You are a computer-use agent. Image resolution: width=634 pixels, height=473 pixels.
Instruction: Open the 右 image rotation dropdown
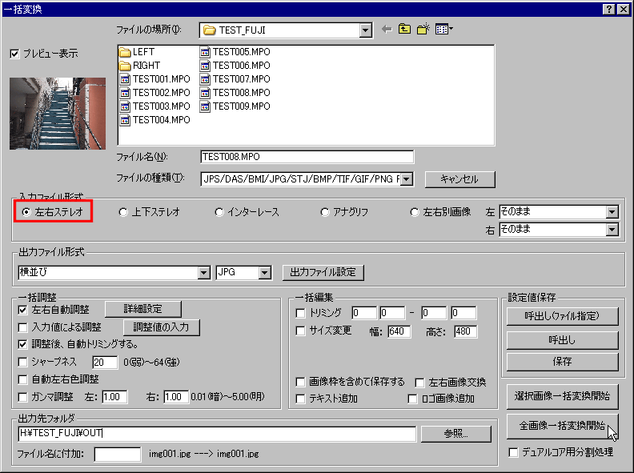click(x=612, y=230)
